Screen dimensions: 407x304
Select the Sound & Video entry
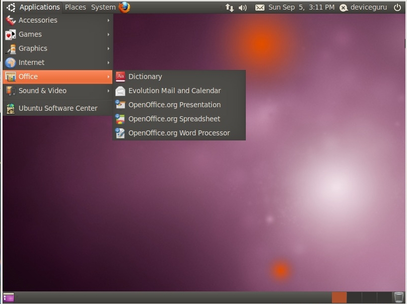tap(57, 91)
